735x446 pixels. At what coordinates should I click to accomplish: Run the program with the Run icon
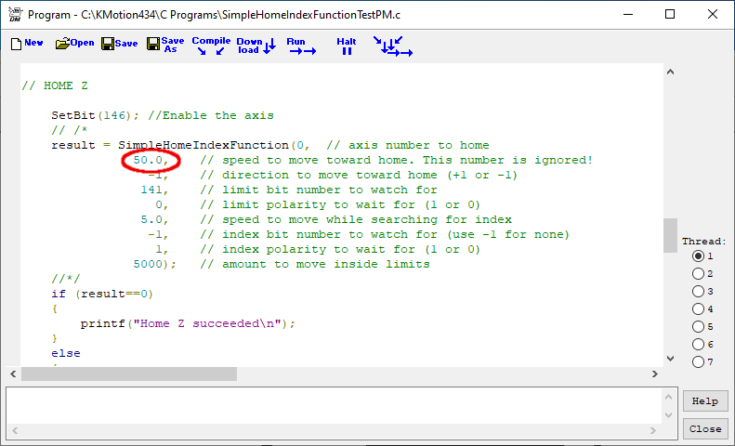coord(300,46)
